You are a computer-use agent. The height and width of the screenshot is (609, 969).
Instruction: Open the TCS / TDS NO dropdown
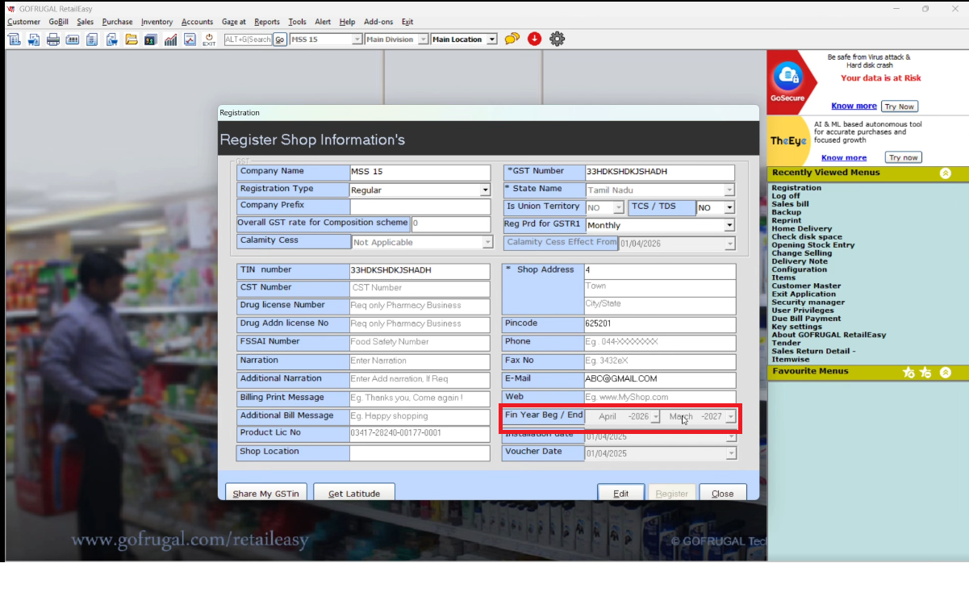(x=729, y=208)
